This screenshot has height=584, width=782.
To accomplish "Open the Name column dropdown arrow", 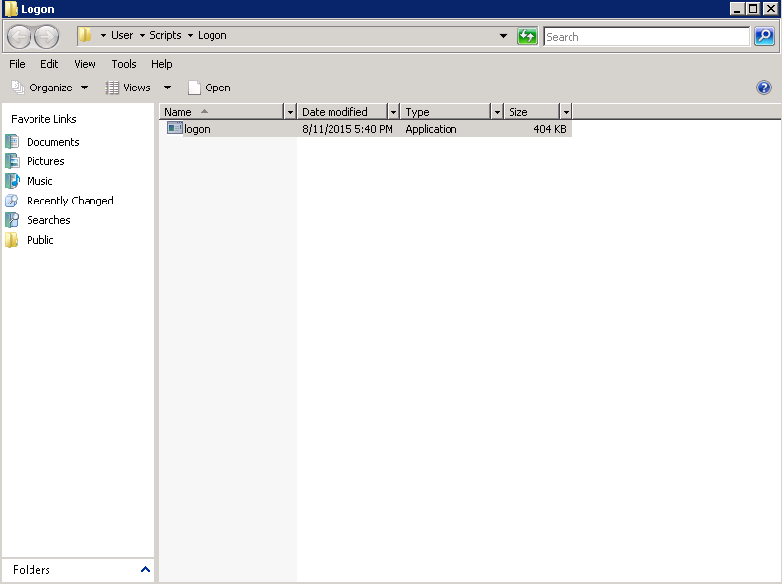I will [x=289, y=112].
